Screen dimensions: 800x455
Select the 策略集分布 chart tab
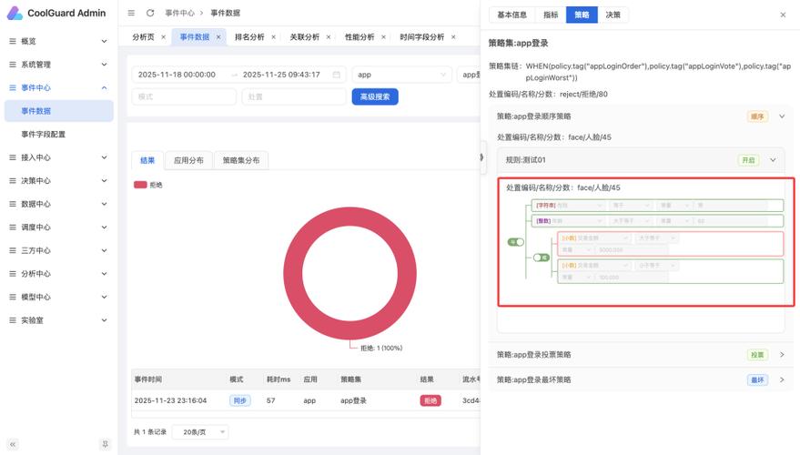241,160
